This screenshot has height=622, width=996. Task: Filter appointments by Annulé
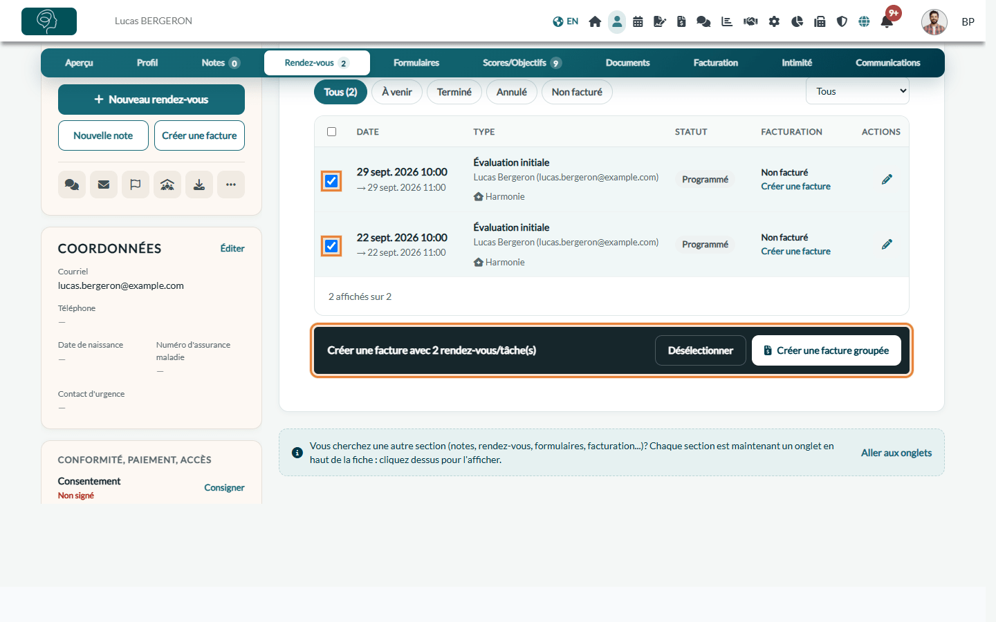[x=512, y=92]
